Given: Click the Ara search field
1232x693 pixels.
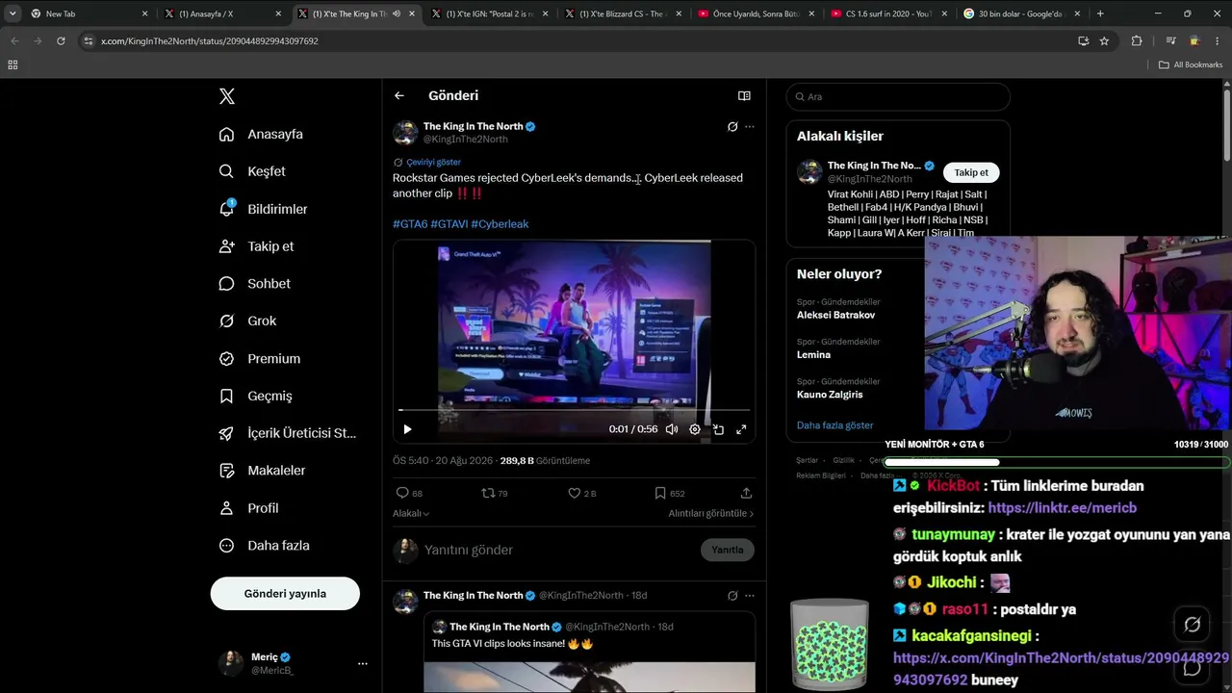Looking at the screenshot, I should click(898, 96).
